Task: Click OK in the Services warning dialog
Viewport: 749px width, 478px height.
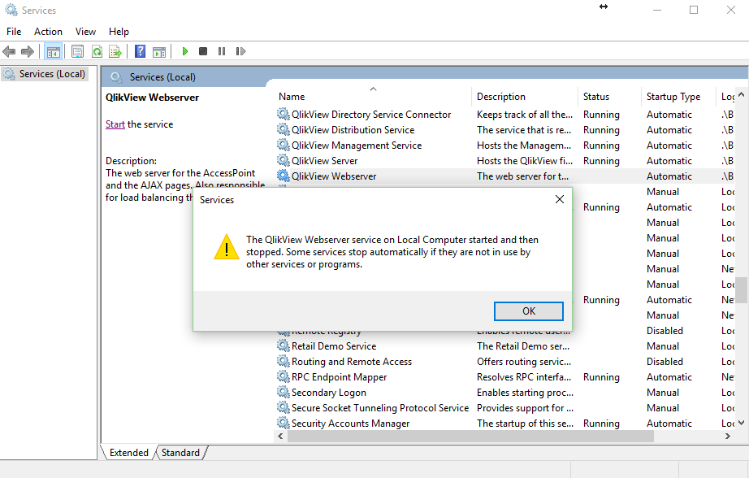Action: 528,311
